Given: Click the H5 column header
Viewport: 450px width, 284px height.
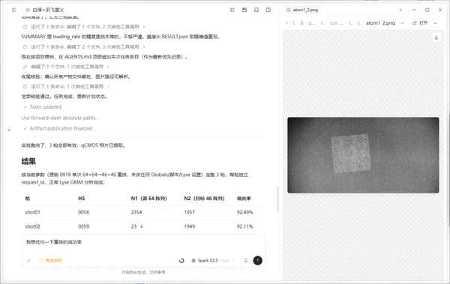Looking at the screenshot, I should (x=81, y=199).
